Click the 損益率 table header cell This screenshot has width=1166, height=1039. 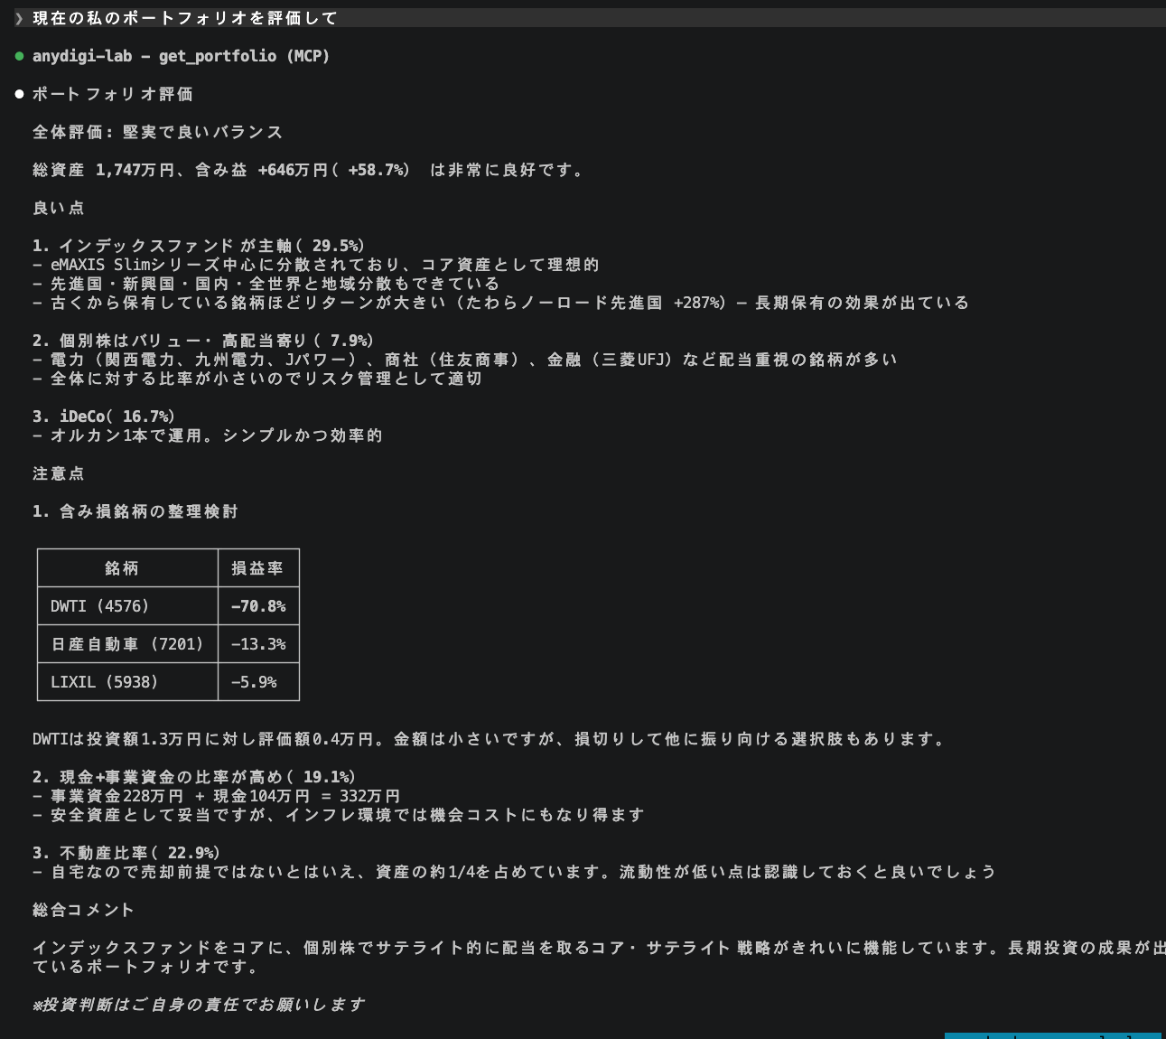[x=257, y=568]
